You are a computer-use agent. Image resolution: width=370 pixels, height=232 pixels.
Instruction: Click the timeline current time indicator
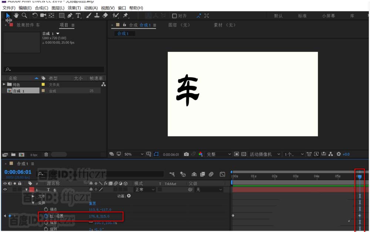click(x=360, y=176)
